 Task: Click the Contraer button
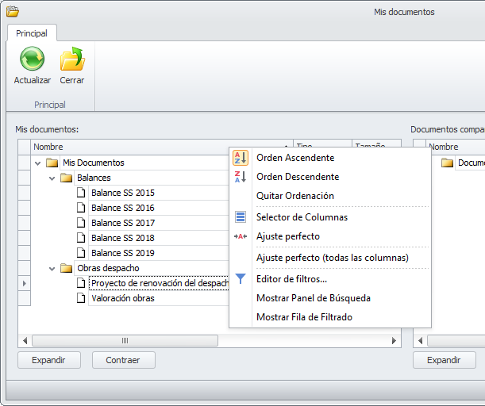pyautogui.click(x=123, y=360)
